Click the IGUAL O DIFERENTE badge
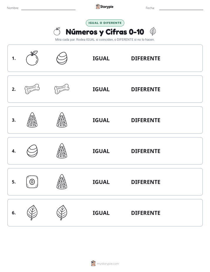This screenshot has width=210, height=272. [x=105, y=23]
